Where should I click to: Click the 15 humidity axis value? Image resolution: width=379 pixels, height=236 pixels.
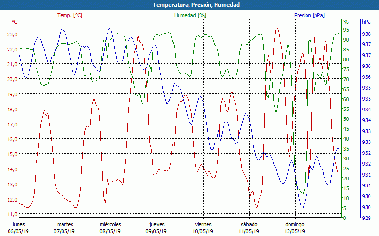(x=346, y=188)
